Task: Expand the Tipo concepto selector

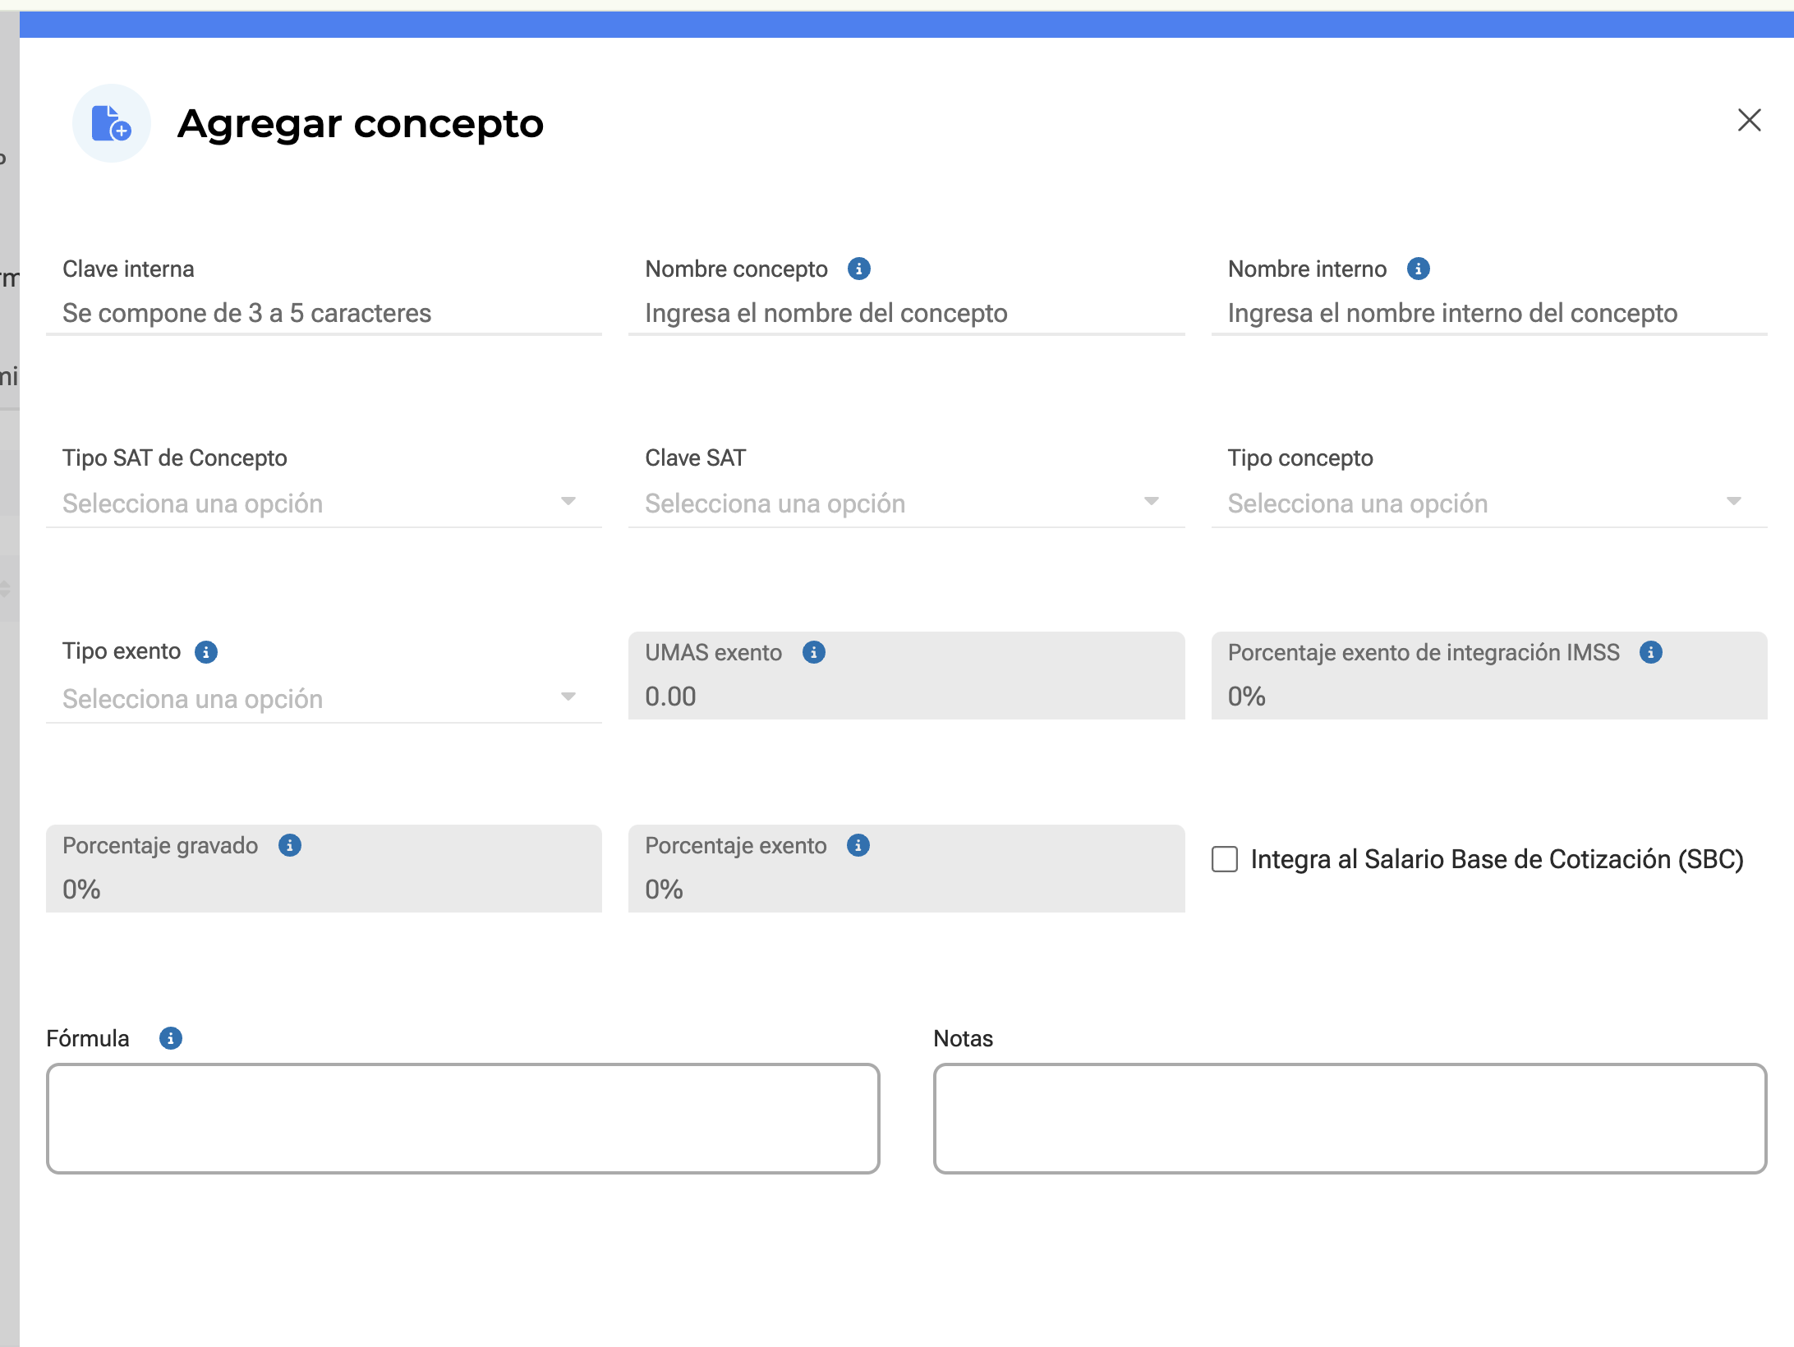Action: coord(1488,503)
